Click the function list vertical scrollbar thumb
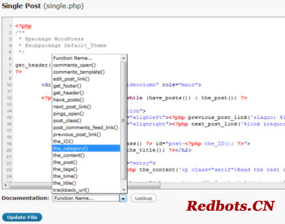The height and width of the screenshot is (224, 285). pyautogui.click(x=124, y=121)
